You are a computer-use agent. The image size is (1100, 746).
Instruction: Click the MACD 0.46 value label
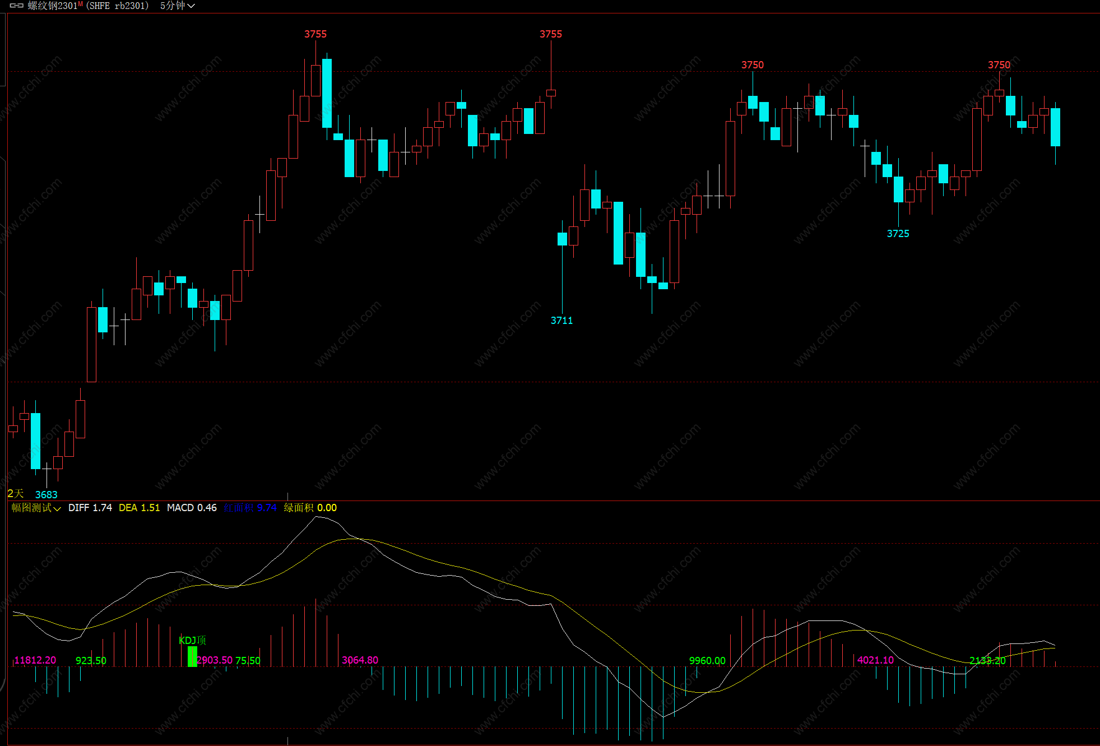[192, 508]
